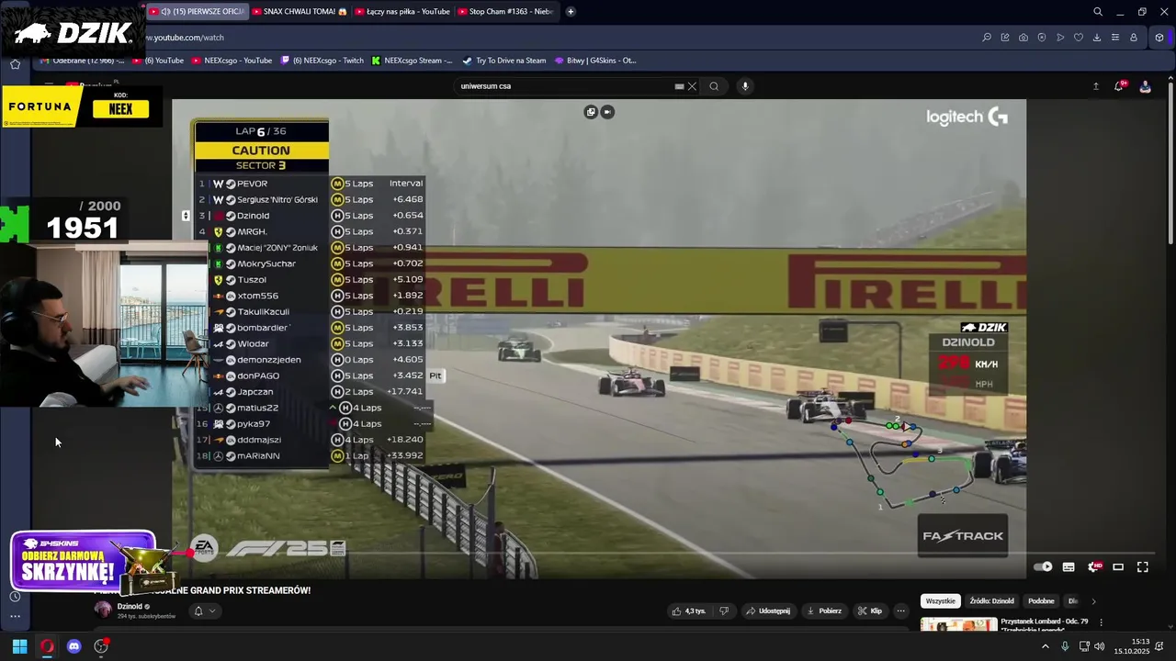Screen dimensions: 1176x661
Task: Open the YouTube account avatar menu
Action: coord(1145,86)
